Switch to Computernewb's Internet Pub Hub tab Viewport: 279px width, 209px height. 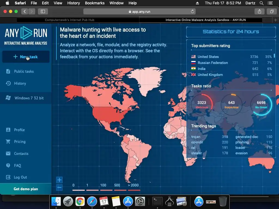(x=69, y=20)
